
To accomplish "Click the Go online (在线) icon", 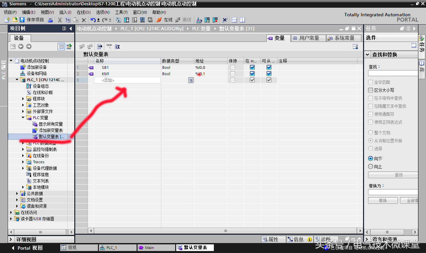I will (x=159, y=20).
